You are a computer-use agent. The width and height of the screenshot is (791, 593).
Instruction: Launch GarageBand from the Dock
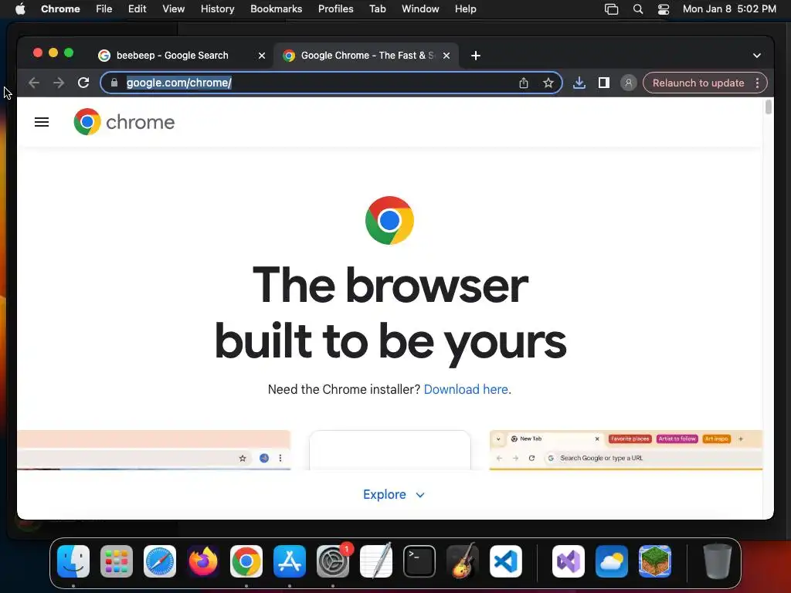coord(463,561)
